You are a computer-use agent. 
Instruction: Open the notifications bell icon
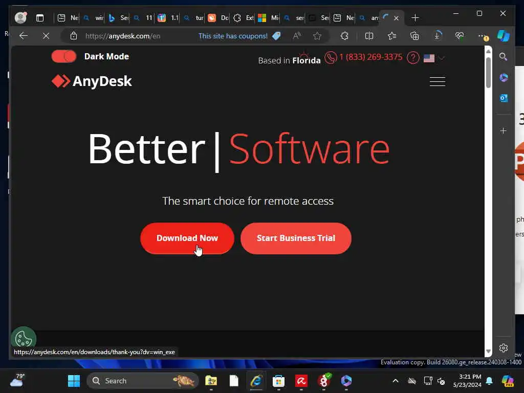click(x=489, y=381)
